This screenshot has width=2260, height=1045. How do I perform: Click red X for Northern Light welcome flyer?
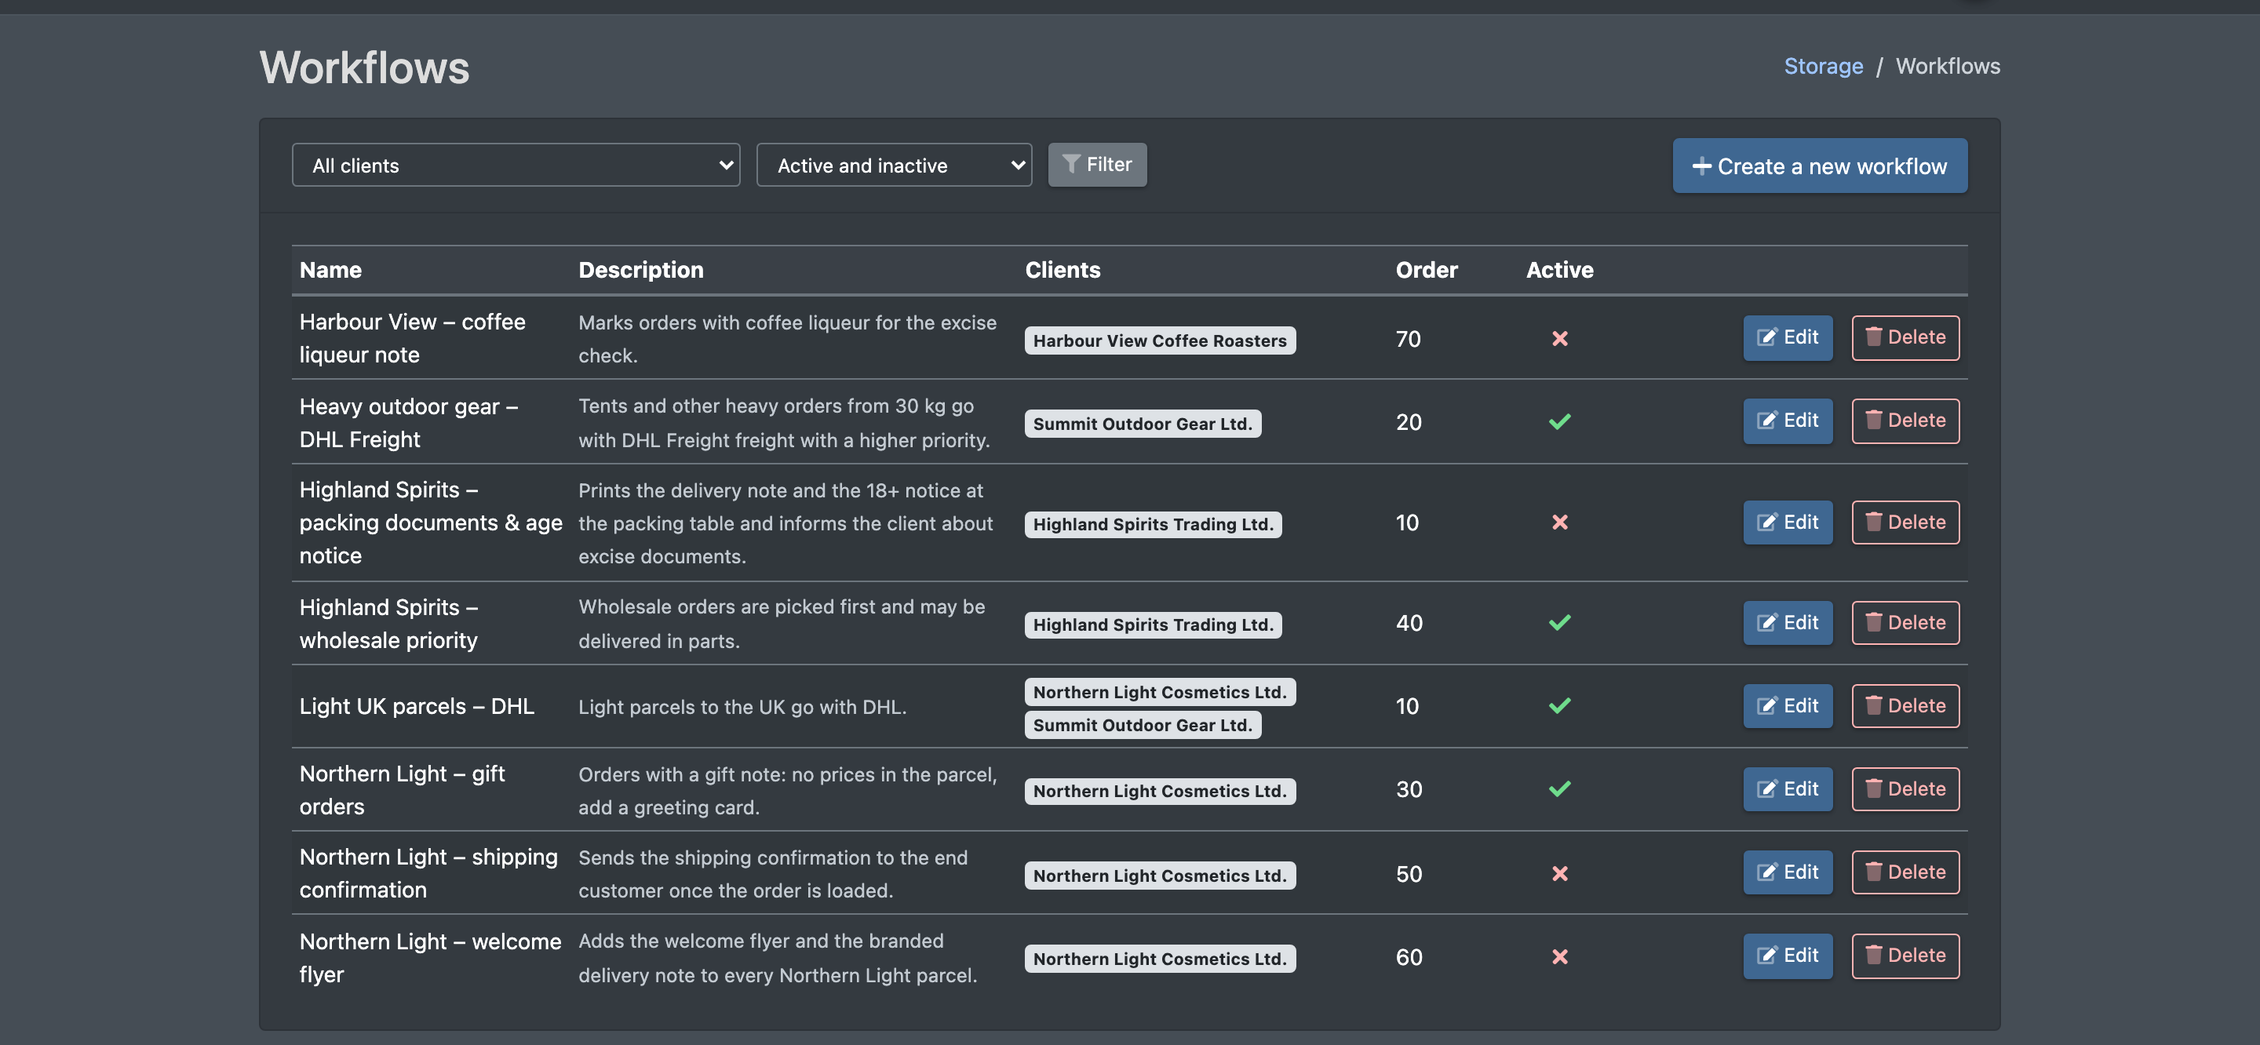(x=1559, y=957)
